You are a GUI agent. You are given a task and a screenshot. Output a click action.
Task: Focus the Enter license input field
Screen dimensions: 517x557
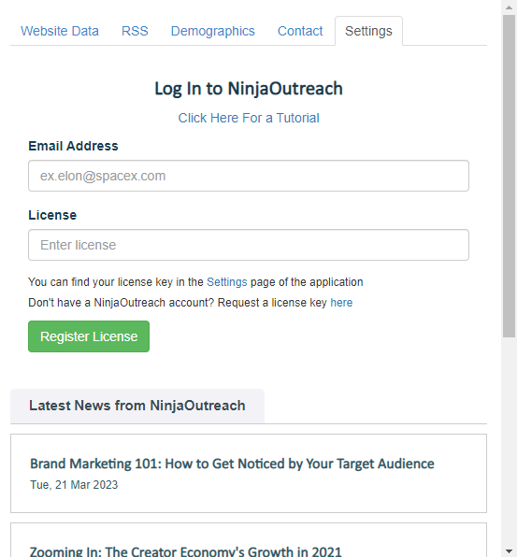click(x=249, y=245)
